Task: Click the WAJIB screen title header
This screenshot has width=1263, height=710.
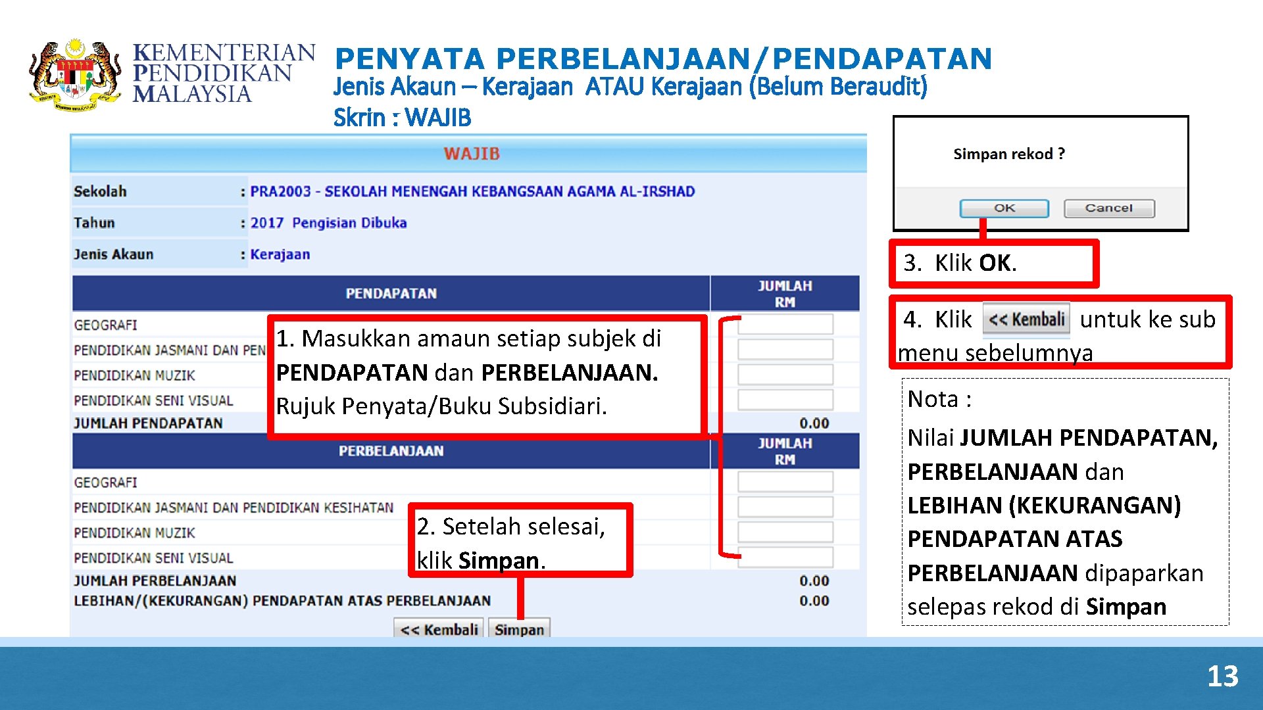Action: (x=472, y=154)
